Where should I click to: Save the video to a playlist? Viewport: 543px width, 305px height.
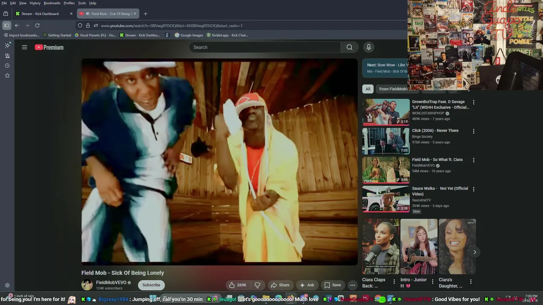click(333, 285)
